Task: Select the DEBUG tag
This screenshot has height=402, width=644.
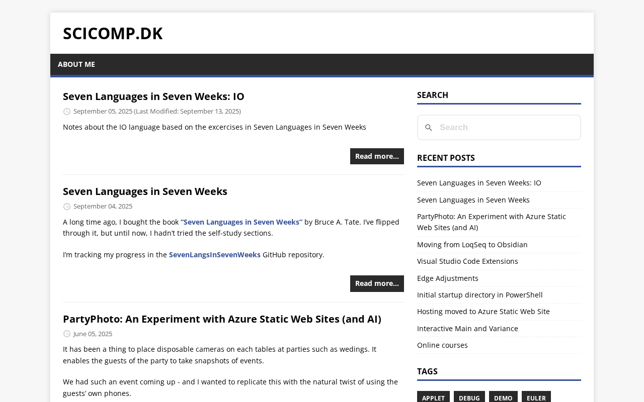Action: click(x=469, y=397)
